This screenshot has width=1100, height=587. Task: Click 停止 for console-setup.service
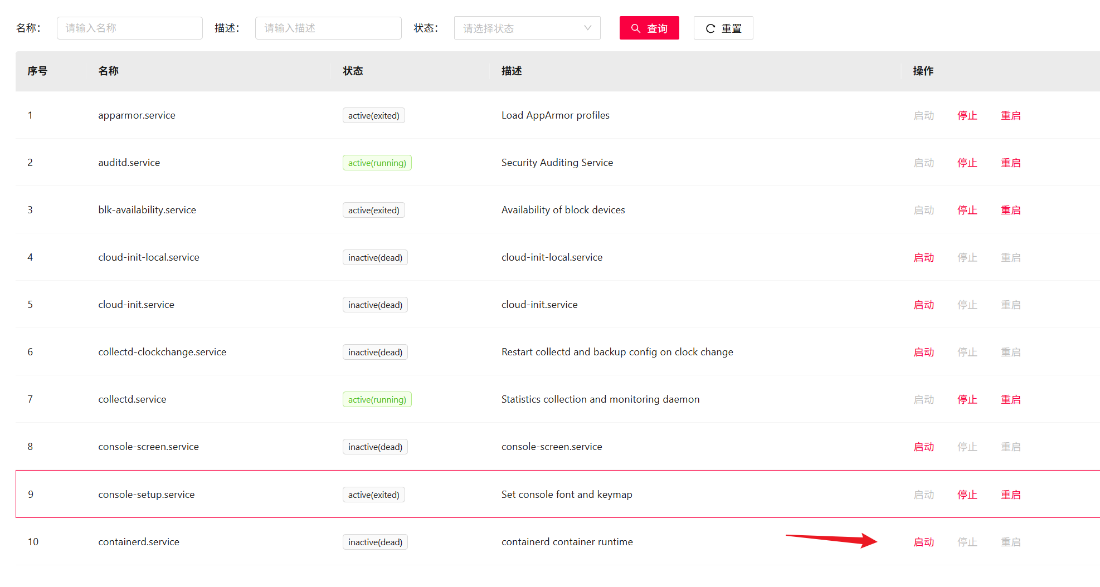tap(967, 495)
